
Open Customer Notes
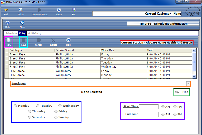(x=40, y=12)
